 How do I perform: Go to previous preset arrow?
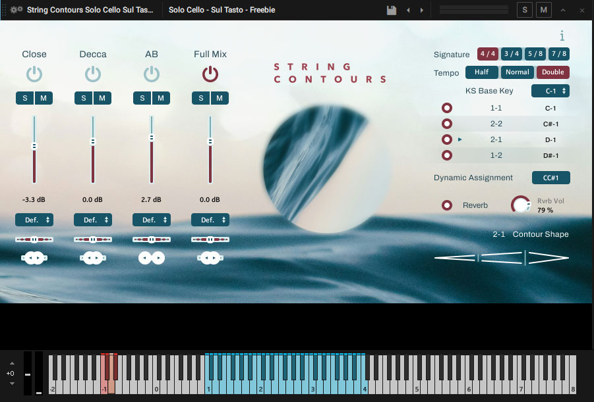tap(408, 11)
